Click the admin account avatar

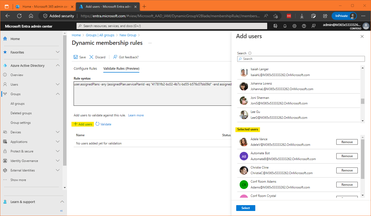[x=366, y=26]
